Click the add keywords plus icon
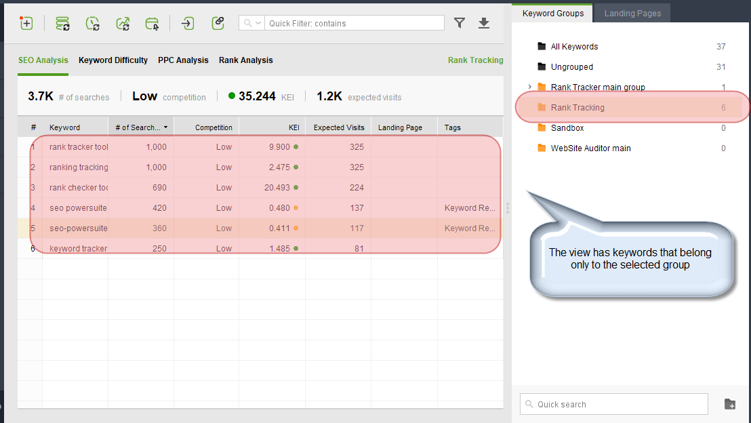This screenshot has height=423, width=751. coord(26,23)
